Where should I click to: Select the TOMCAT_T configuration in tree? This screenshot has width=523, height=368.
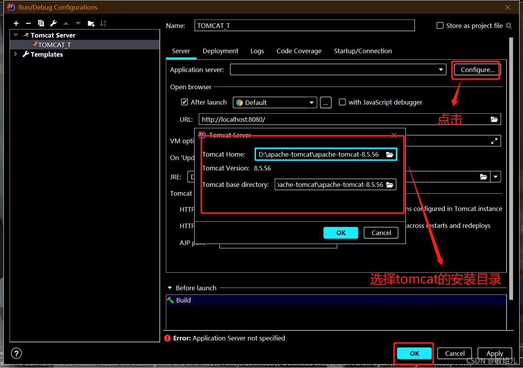click(x=85, y=45)
